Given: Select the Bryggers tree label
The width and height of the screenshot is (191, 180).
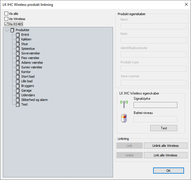Looking at the screenshot, I should click(28, 86).
